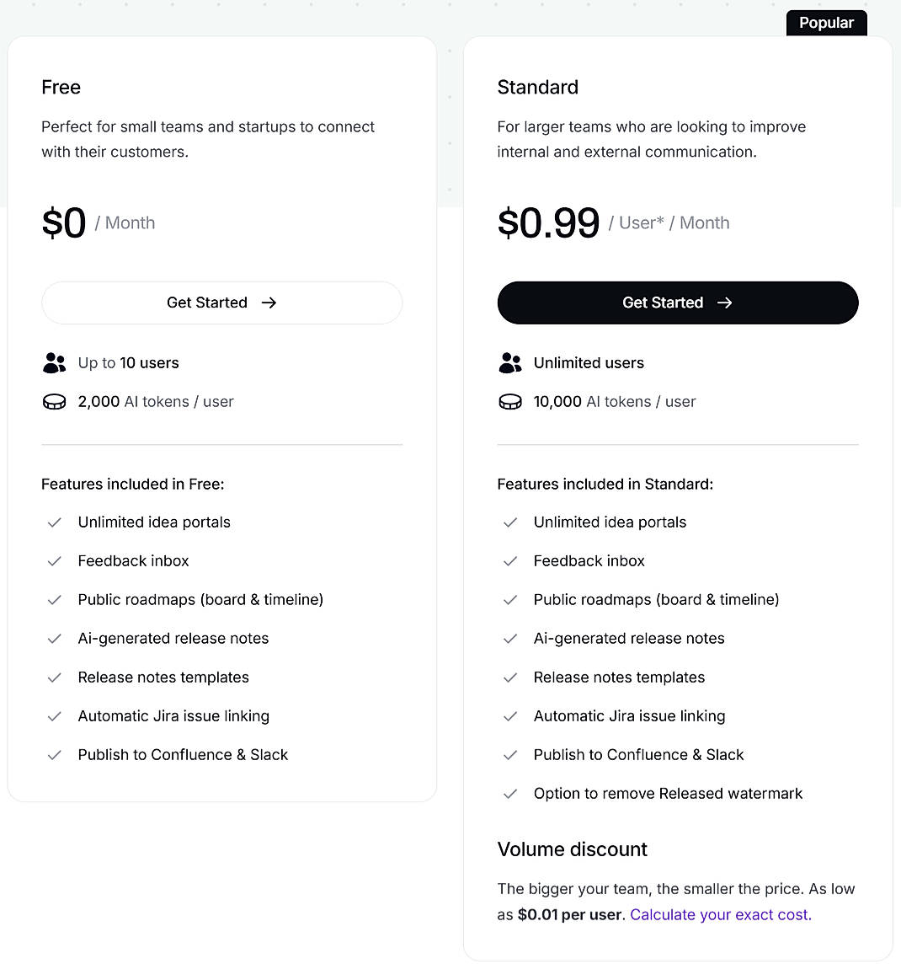Click the users icon on the Free plan
The image size is (901, 964).
(55, 362)
